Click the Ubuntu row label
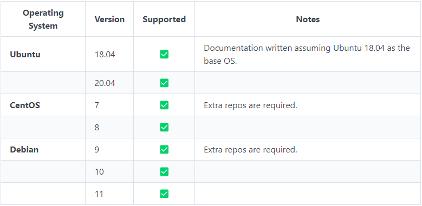This screenshot has width=422, height=206. tap(25, 54)
